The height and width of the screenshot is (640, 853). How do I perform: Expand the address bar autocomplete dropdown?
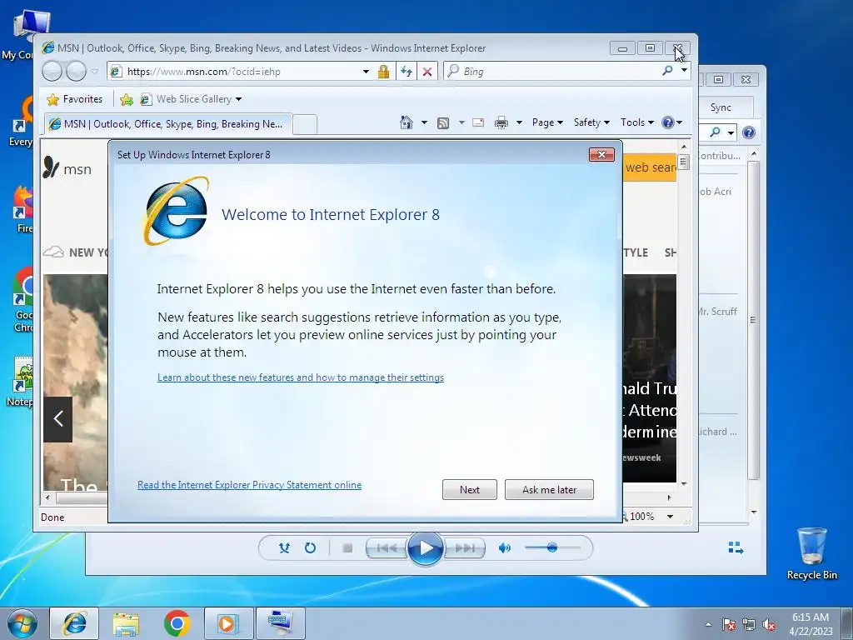[x=367, y=72]
